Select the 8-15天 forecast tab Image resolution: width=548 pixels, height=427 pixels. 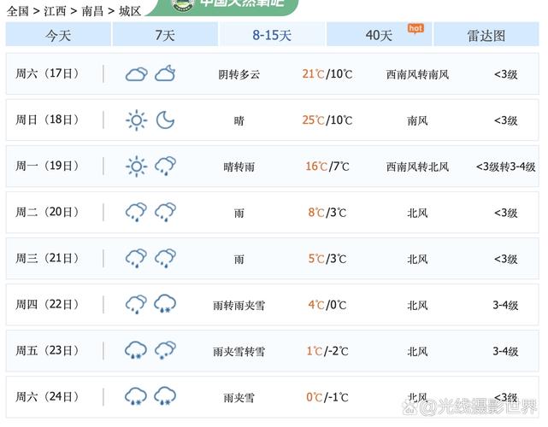pyautogui.click(x=272, y=34)
